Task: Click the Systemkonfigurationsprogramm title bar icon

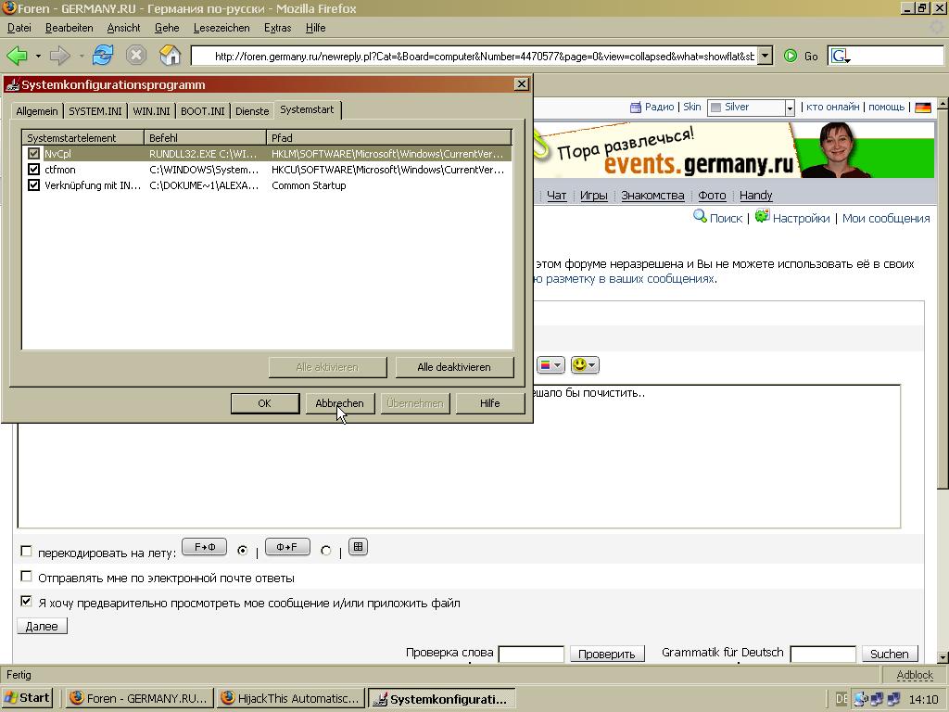Action: click(12, 84)
